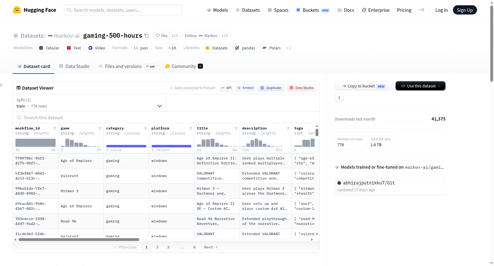Go to page 3 of the table
494x266 pixels.
click(168, 247)
